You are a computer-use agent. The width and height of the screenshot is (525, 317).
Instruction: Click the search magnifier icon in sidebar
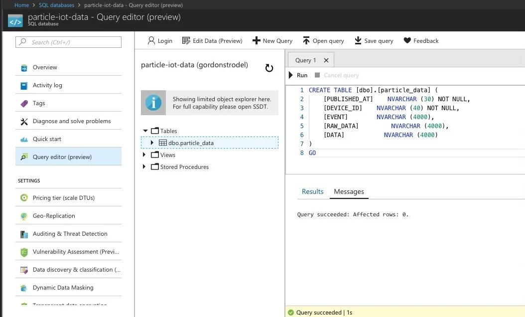click(x=23, y=42)
